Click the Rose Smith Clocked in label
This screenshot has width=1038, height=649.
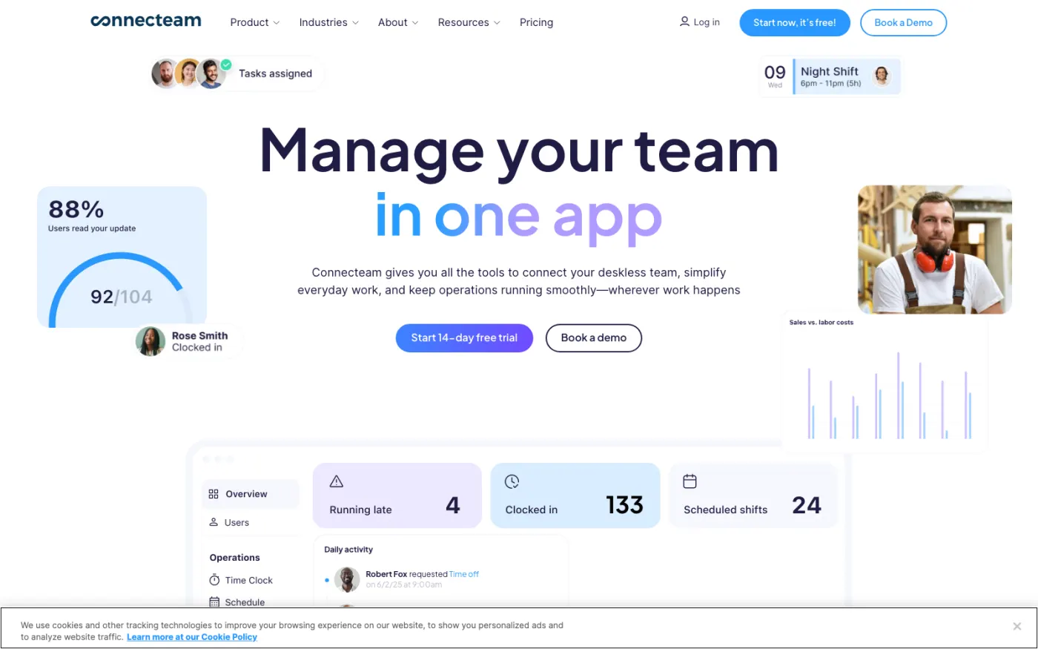click(x=199, y=341)
